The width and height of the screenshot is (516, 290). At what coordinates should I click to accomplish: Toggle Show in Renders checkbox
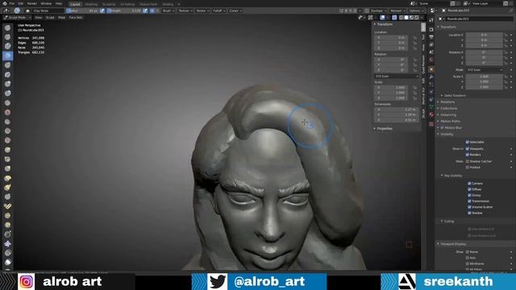click(468, 155)
